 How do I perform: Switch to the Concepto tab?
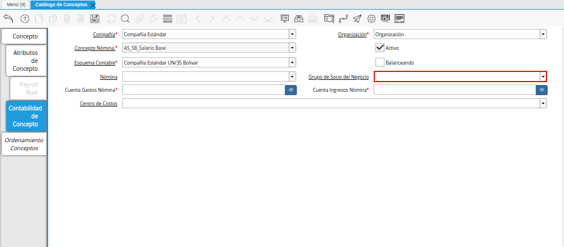[x=25, y=36]
